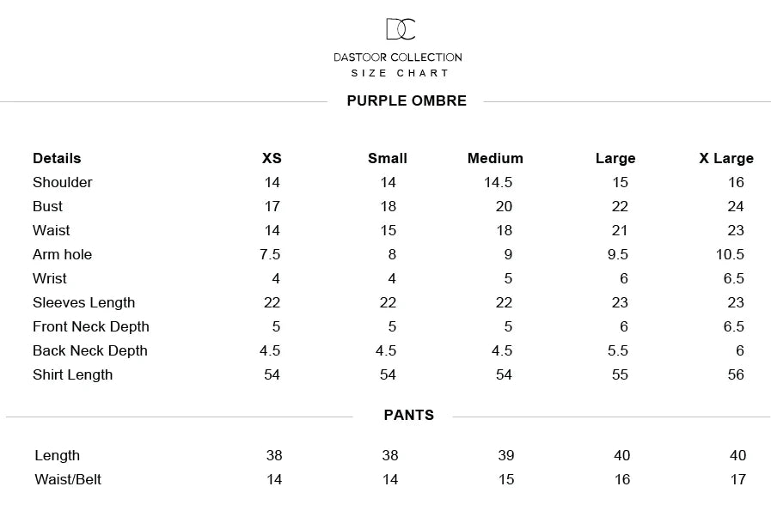The image size is (771, 517).
Task: Click the Pants section heading
Action: 409,416
